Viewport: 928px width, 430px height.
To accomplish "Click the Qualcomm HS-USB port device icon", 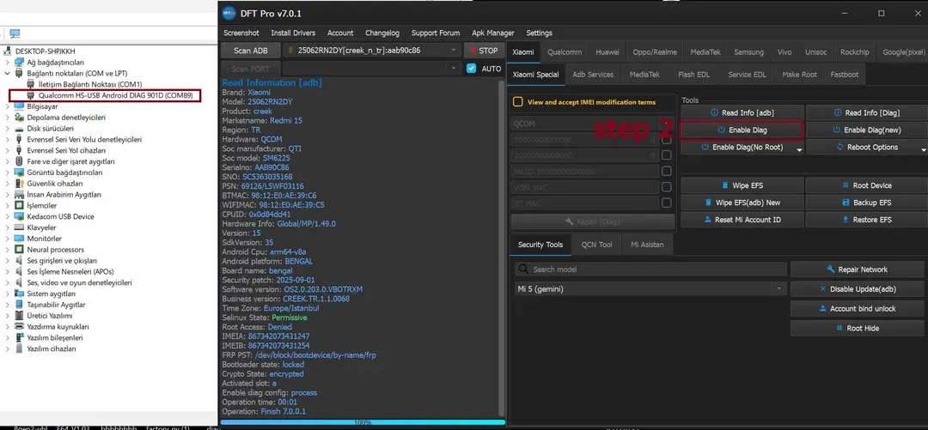I will (x=30, y=95).
